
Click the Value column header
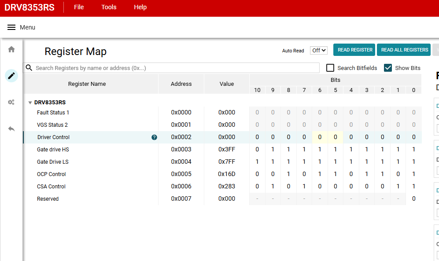click(227, 84)
